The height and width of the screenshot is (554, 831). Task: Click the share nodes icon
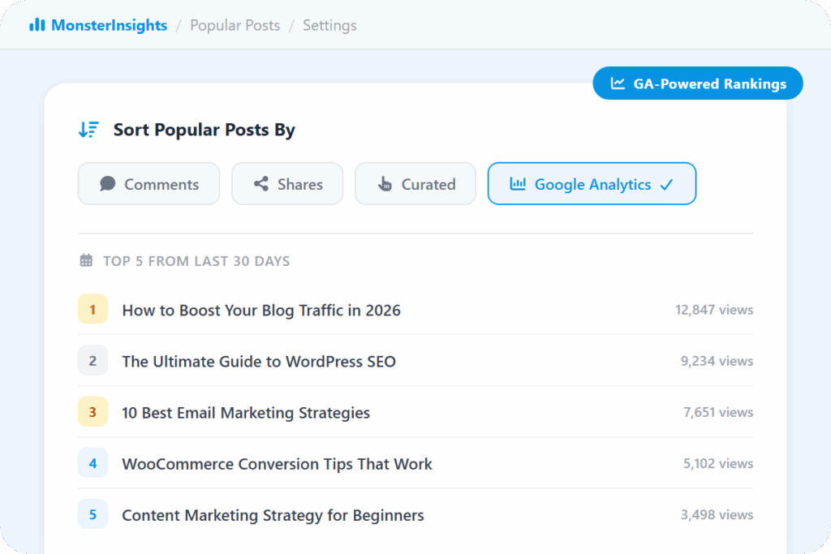pos(260,184)
